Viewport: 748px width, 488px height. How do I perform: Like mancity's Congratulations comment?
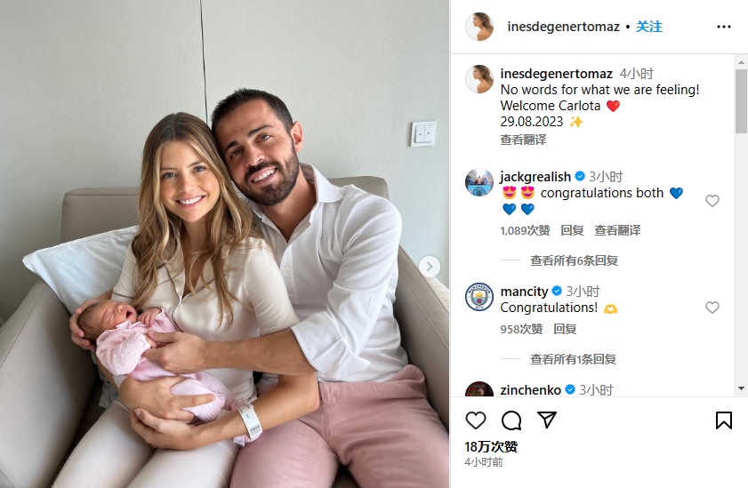712,308
